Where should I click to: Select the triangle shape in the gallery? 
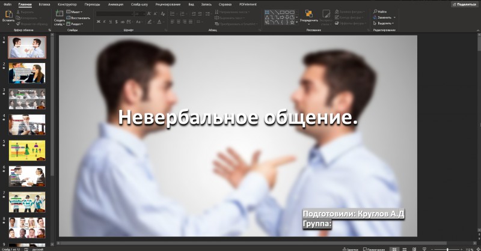coord(267,17)
